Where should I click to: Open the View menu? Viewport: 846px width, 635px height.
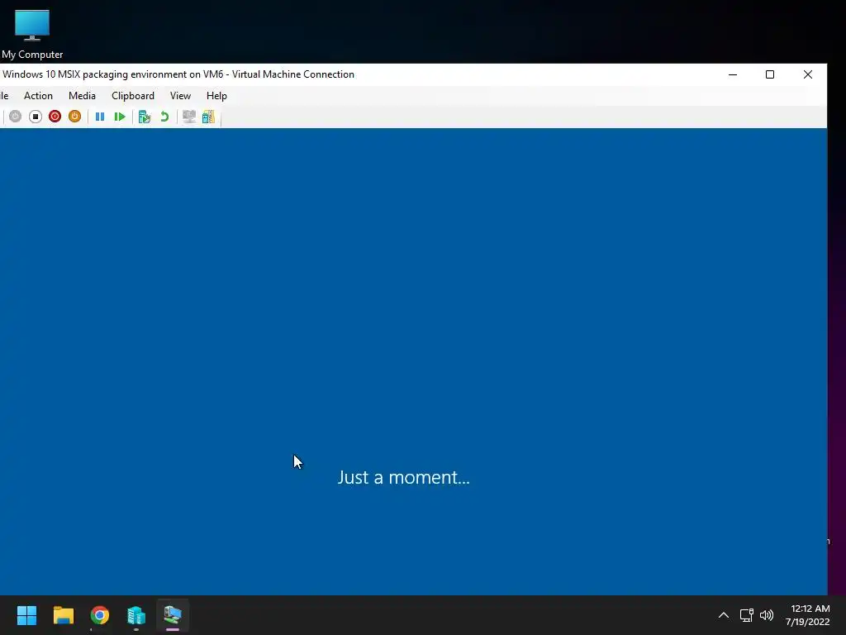(x=180, y=96)
